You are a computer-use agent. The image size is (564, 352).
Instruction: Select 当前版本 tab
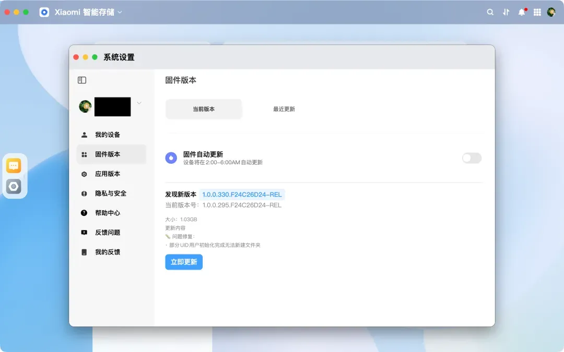point(204,109)
